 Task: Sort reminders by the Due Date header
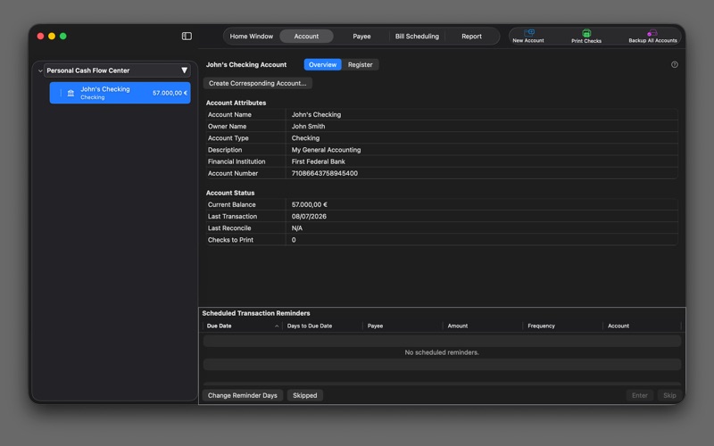click(242, 326)
